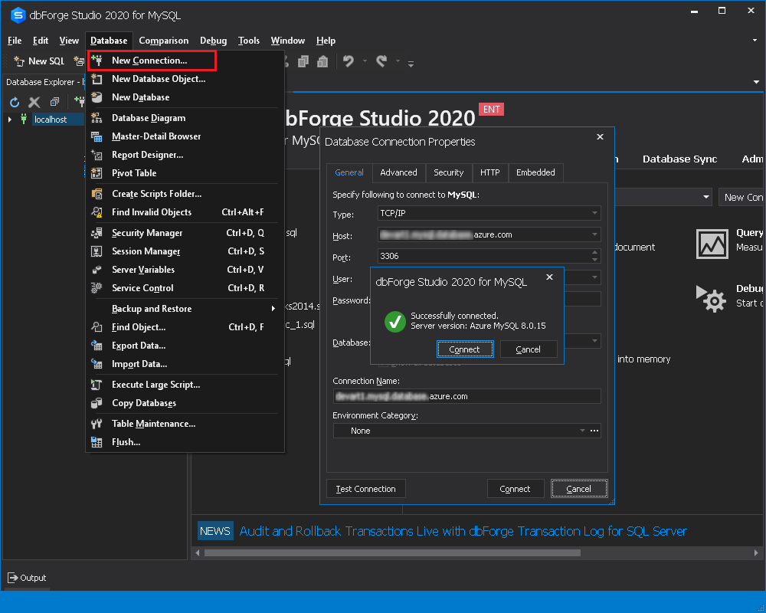The image size is (766, 613).
Task: Click the Import Data menu icon
Action: 97,364
